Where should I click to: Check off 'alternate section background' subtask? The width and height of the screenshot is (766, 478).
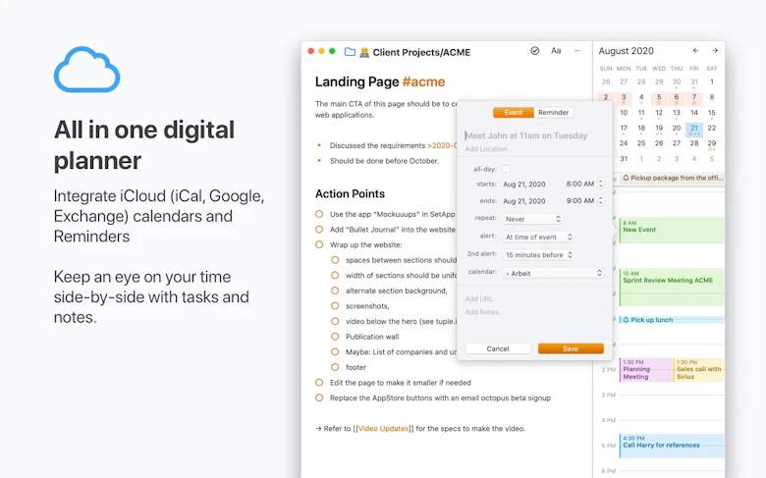(335, 291)
